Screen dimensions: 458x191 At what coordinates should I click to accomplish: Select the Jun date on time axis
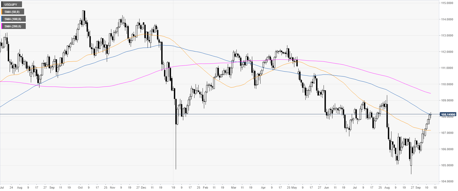(326, 188)
